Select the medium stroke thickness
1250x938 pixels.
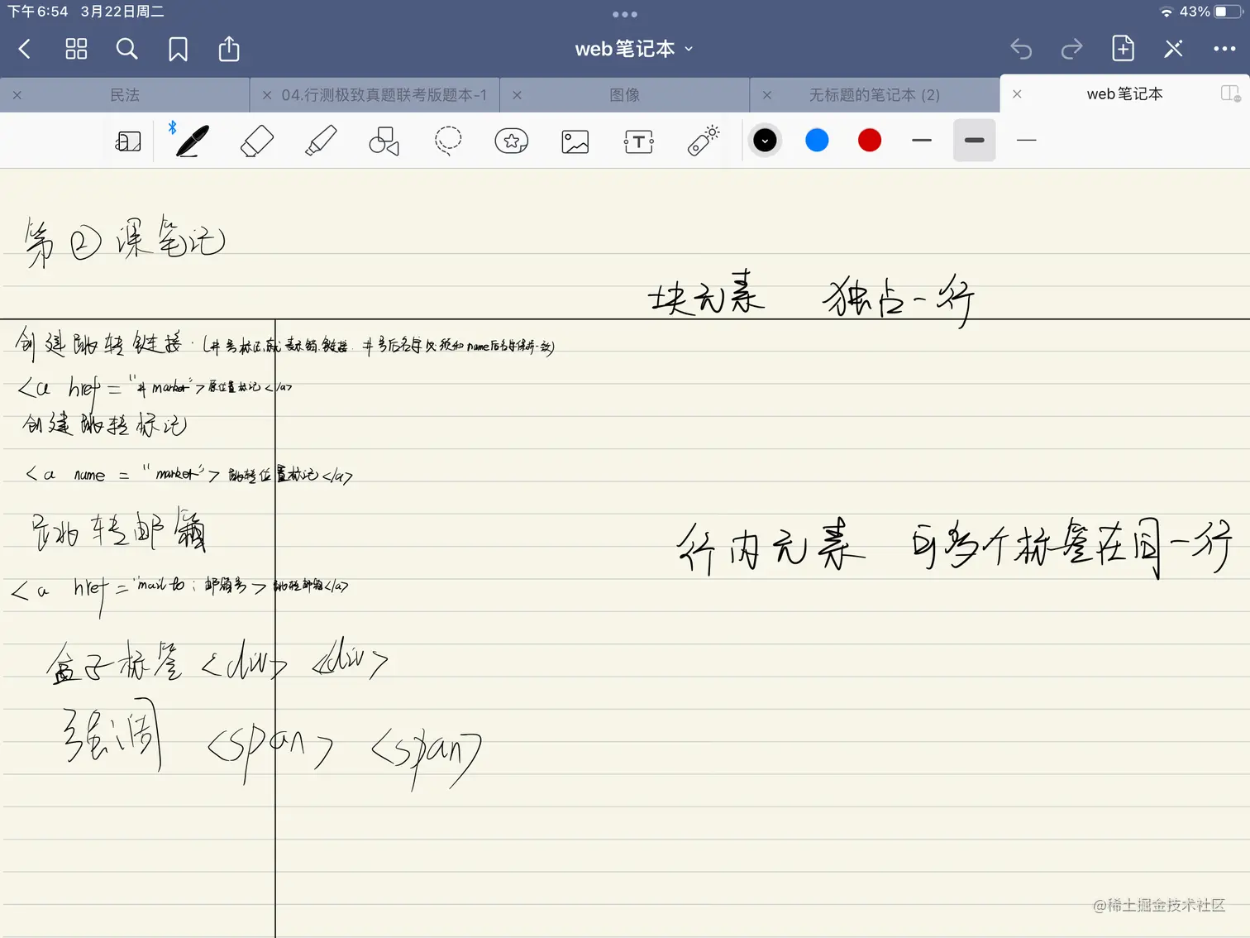coord(922,141)
